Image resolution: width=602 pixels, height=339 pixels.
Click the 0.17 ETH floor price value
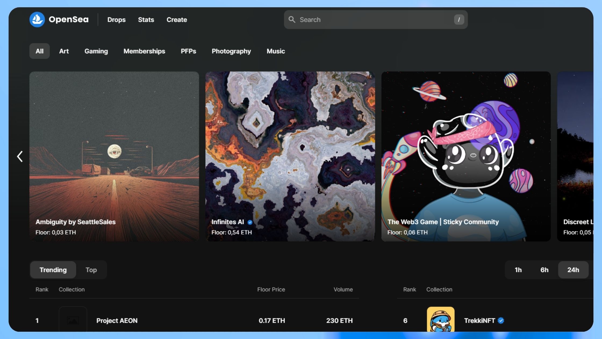(272, 320)
